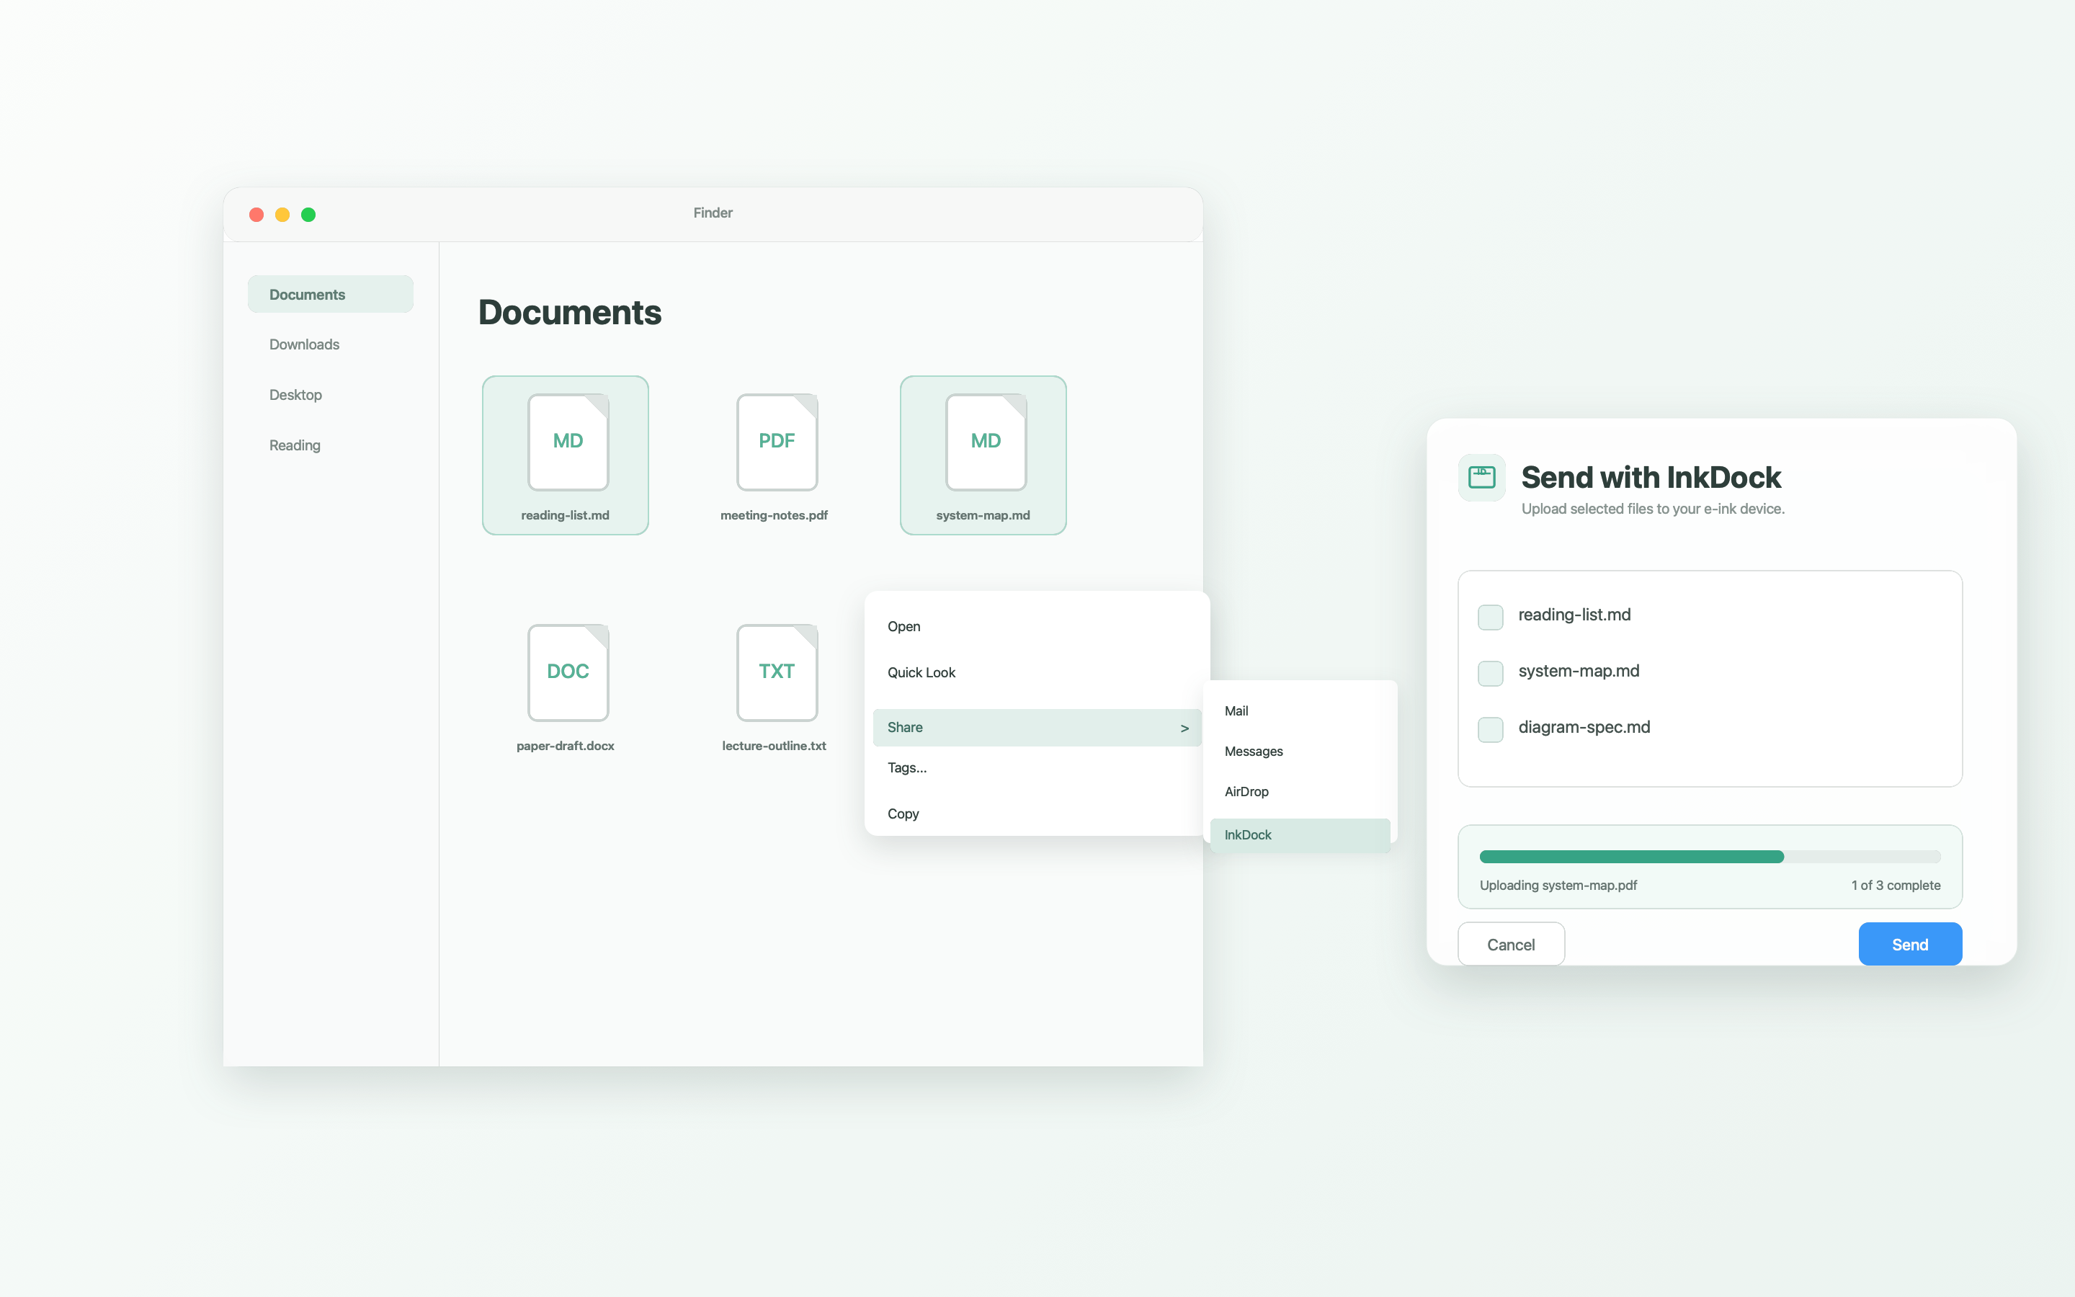Viewport: 2075px width, 1297px height.
Task: Click the "Uploading system-map.pdf" status text
Action: 1558,886
